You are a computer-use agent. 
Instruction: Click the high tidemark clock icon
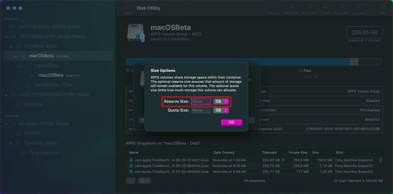pyautogui.click(x=336, y=181)
